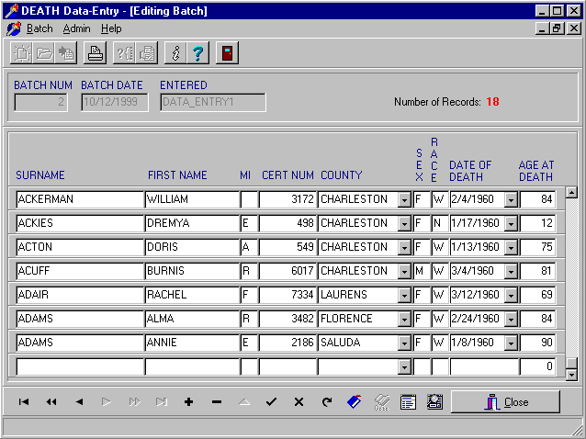
Task: Open the Admin menu
Action: pyautogui.click(x=76, y=28)
